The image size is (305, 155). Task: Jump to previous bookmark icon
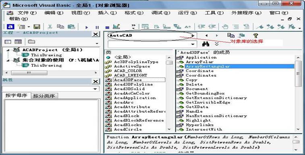pos(281,27)
